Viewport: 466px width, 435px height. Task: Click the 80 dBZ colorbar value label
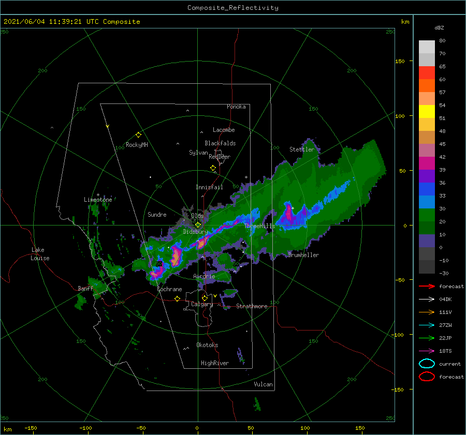pyautogui.click(x=442, y=41)
